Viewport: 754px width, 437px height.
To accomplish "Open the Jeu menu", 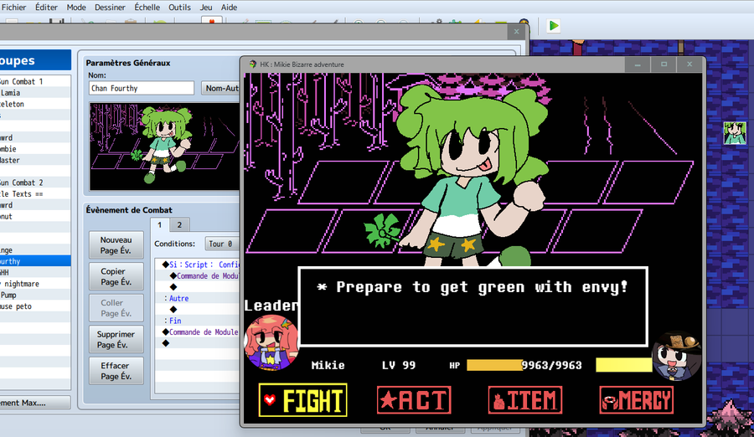I will 206,8.
